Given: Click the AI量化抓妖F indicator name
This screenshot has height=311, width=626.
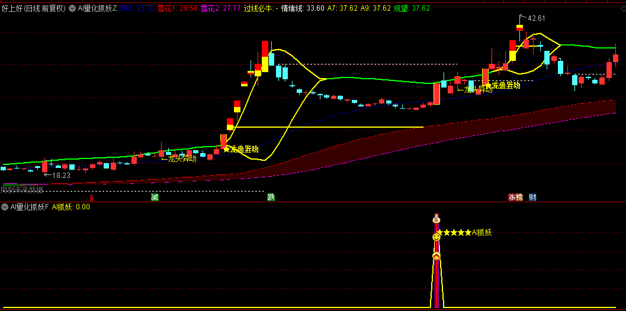Looking at the screenshot, I should [29, 206].
